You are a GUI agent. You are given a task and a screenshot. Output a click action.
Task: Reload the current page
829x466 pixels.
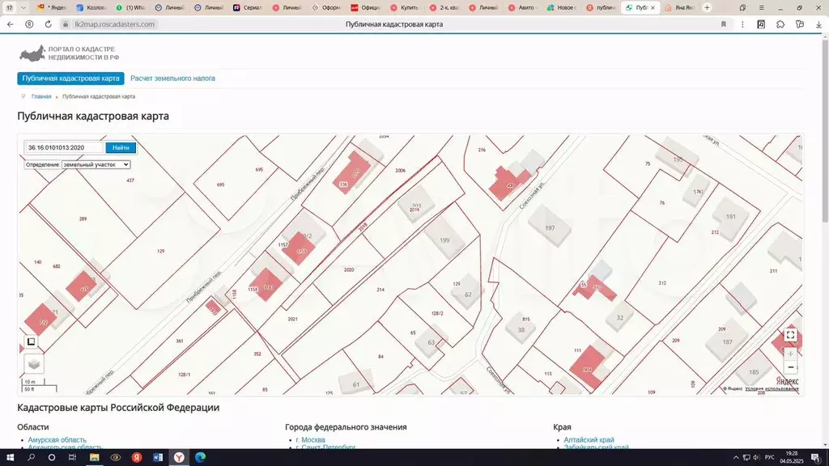coord(48,24)
